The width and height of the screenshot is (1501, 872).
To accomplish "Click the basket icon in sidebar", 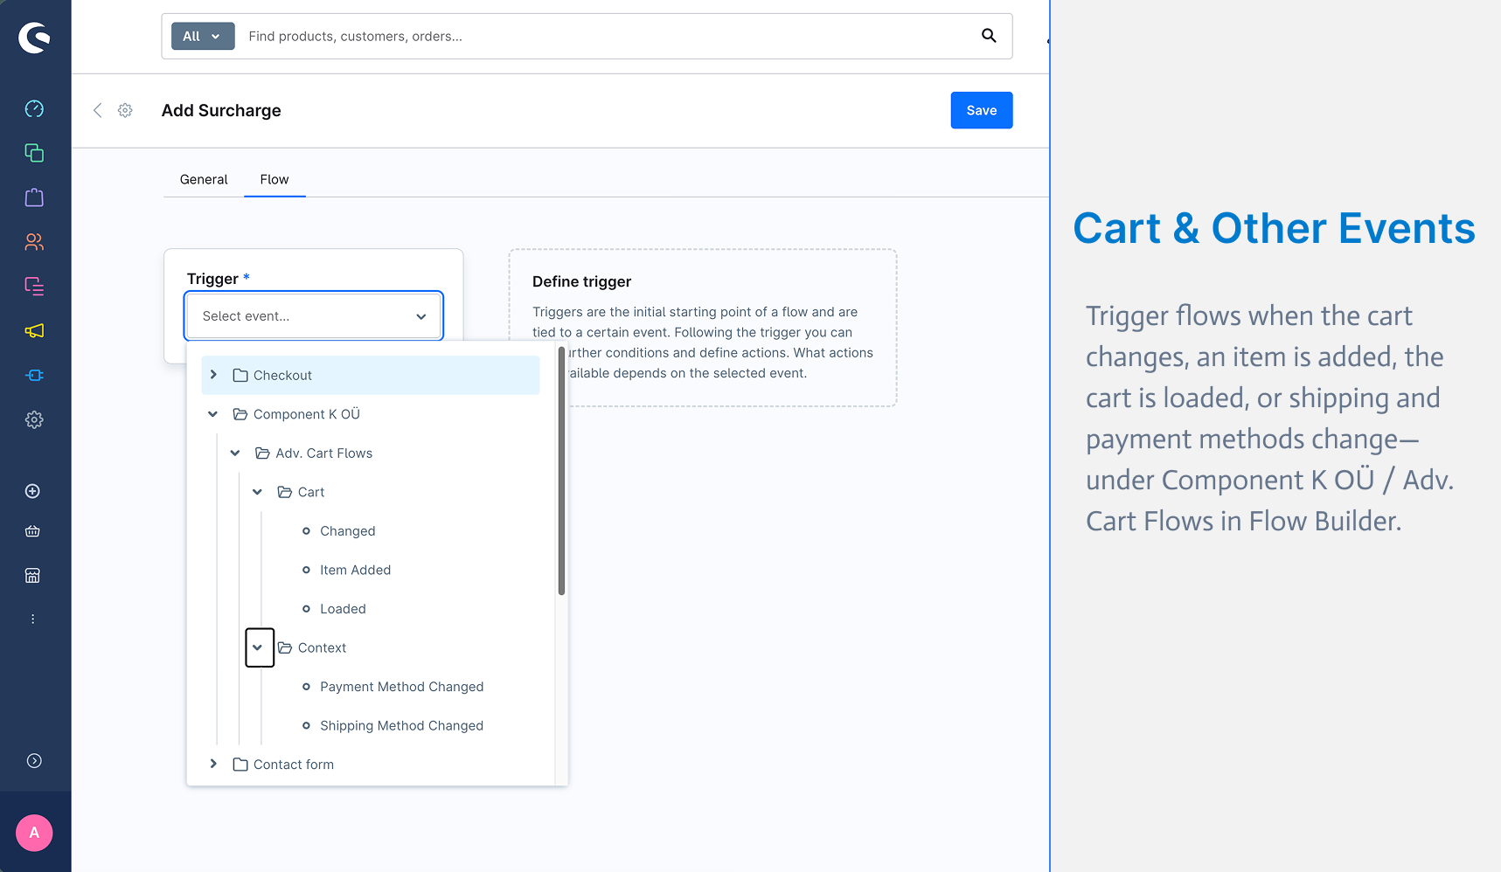I will tap(32, 531).
